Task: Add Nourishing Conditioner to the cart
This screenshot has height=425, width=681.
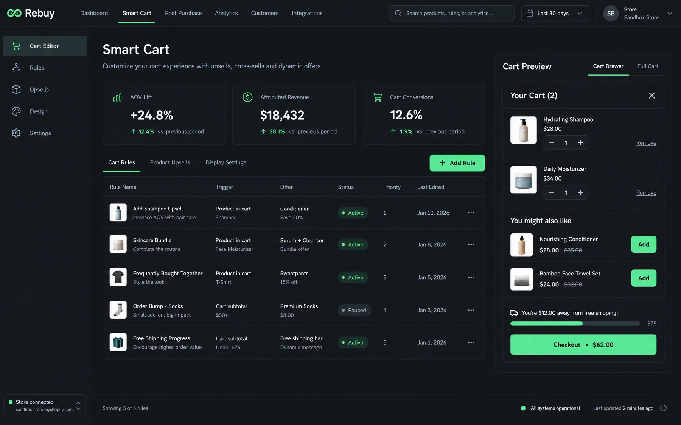Action: pos(644,244)
